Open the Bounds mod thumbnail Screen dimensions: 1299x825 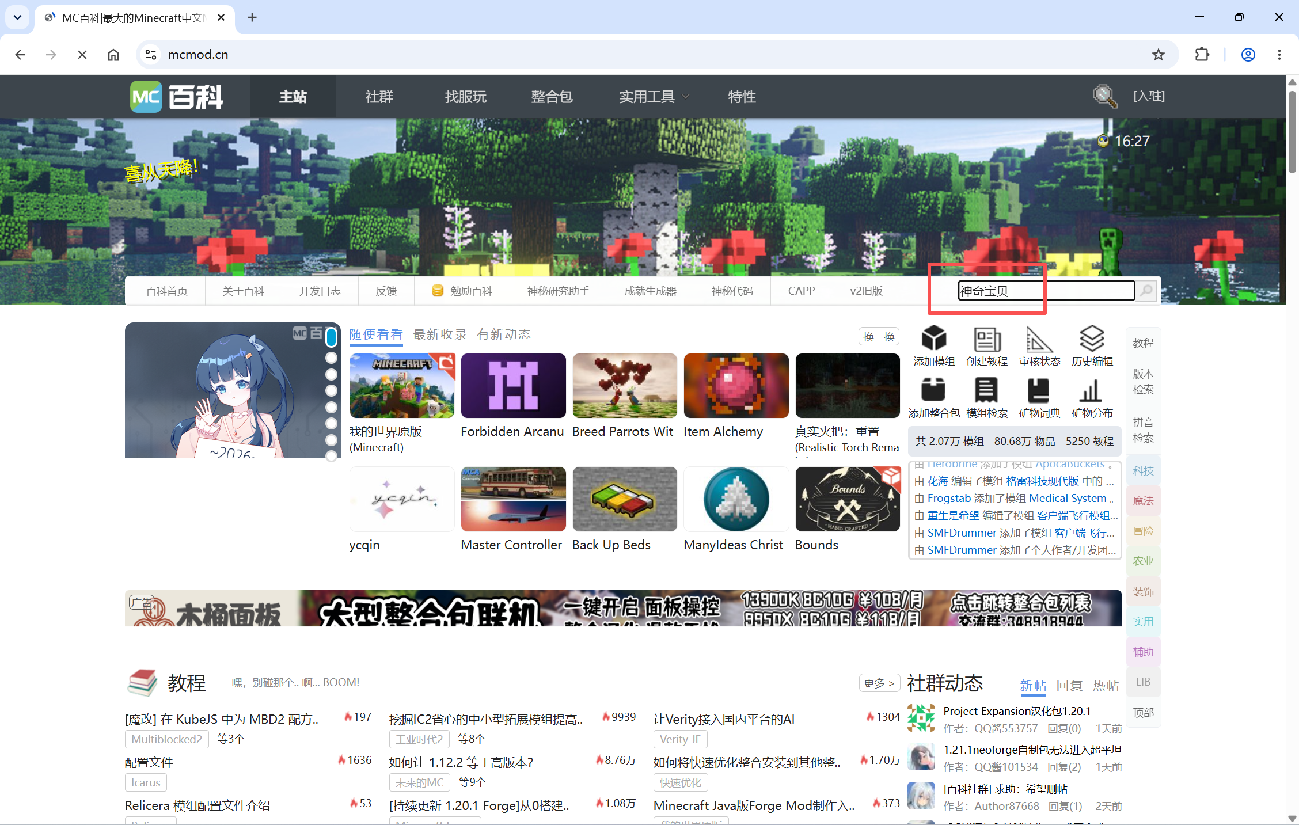[848, 499]
